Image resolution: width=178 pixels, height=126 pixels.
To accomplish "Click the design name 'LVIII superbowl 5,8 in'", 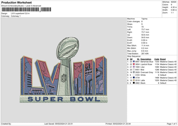I will click(x=20, y=13).
